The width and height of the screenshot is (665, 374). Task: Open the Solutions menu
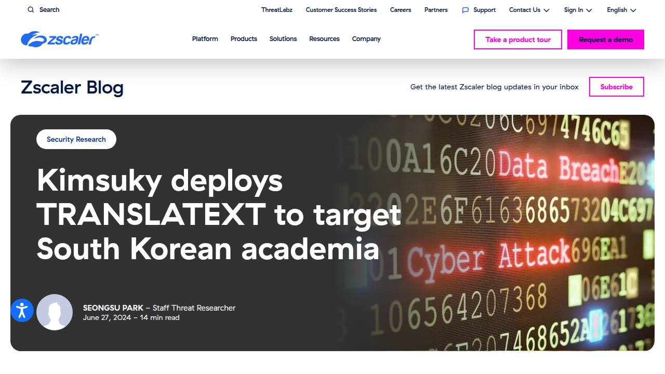pos(283,39)
